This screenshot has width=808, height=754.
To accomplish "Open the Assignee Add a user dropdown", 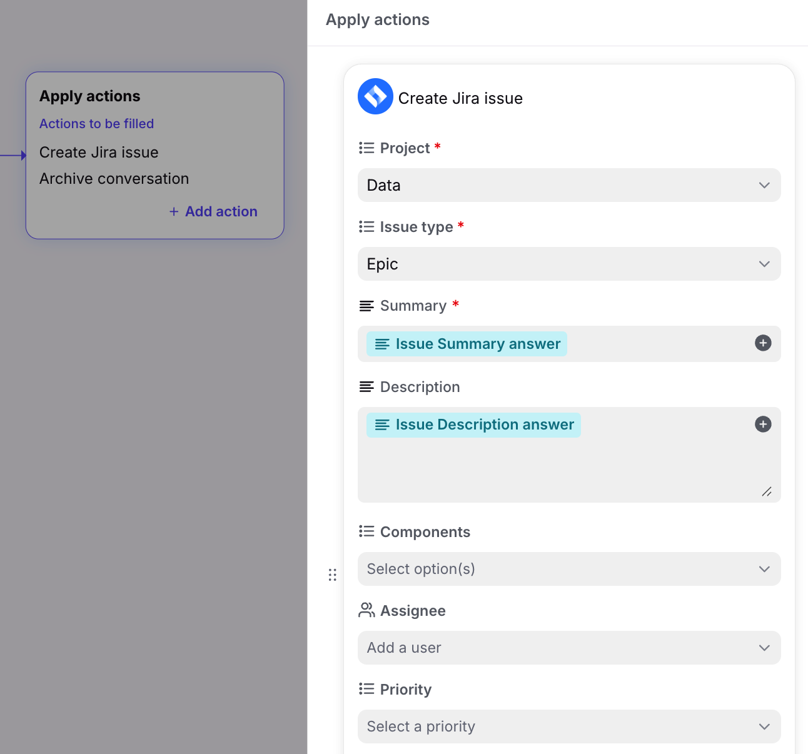I will (569, 648).
